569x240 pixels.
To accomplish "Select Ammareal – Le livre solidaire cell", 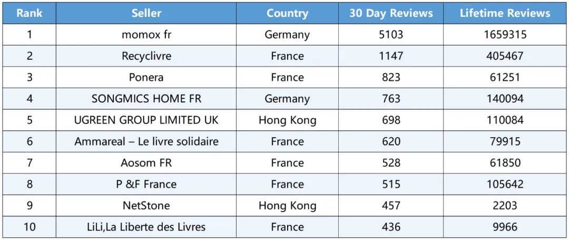I will pos(146,141).
